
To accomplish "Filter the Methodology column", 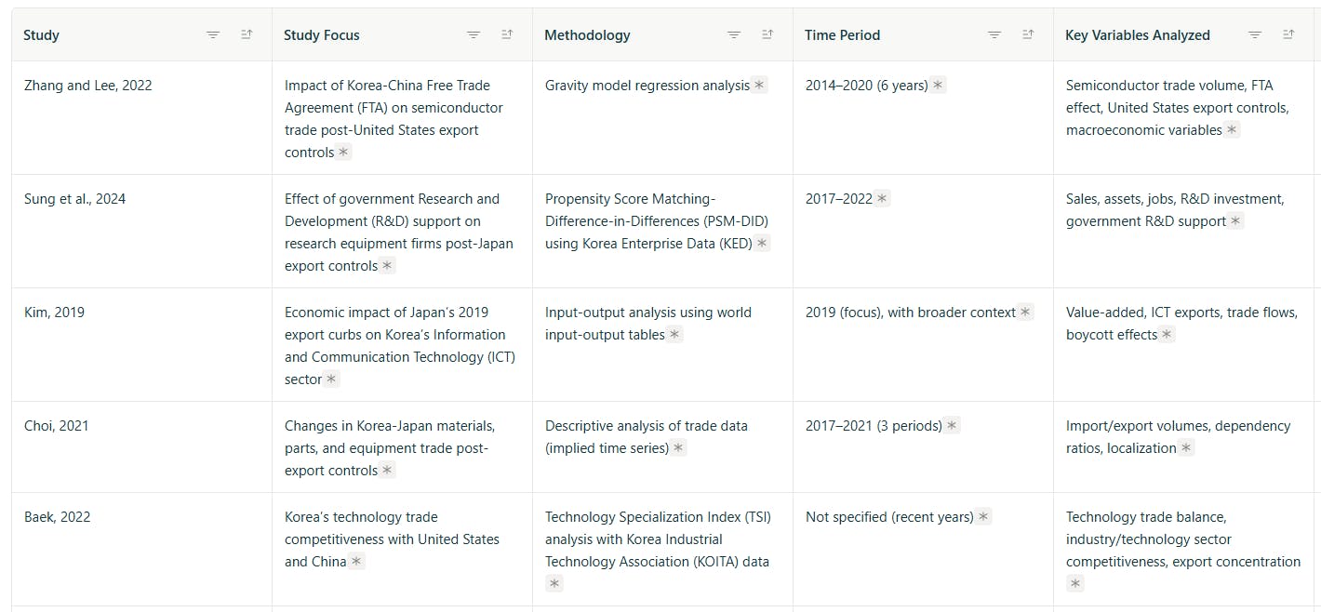I will point(734,34).
